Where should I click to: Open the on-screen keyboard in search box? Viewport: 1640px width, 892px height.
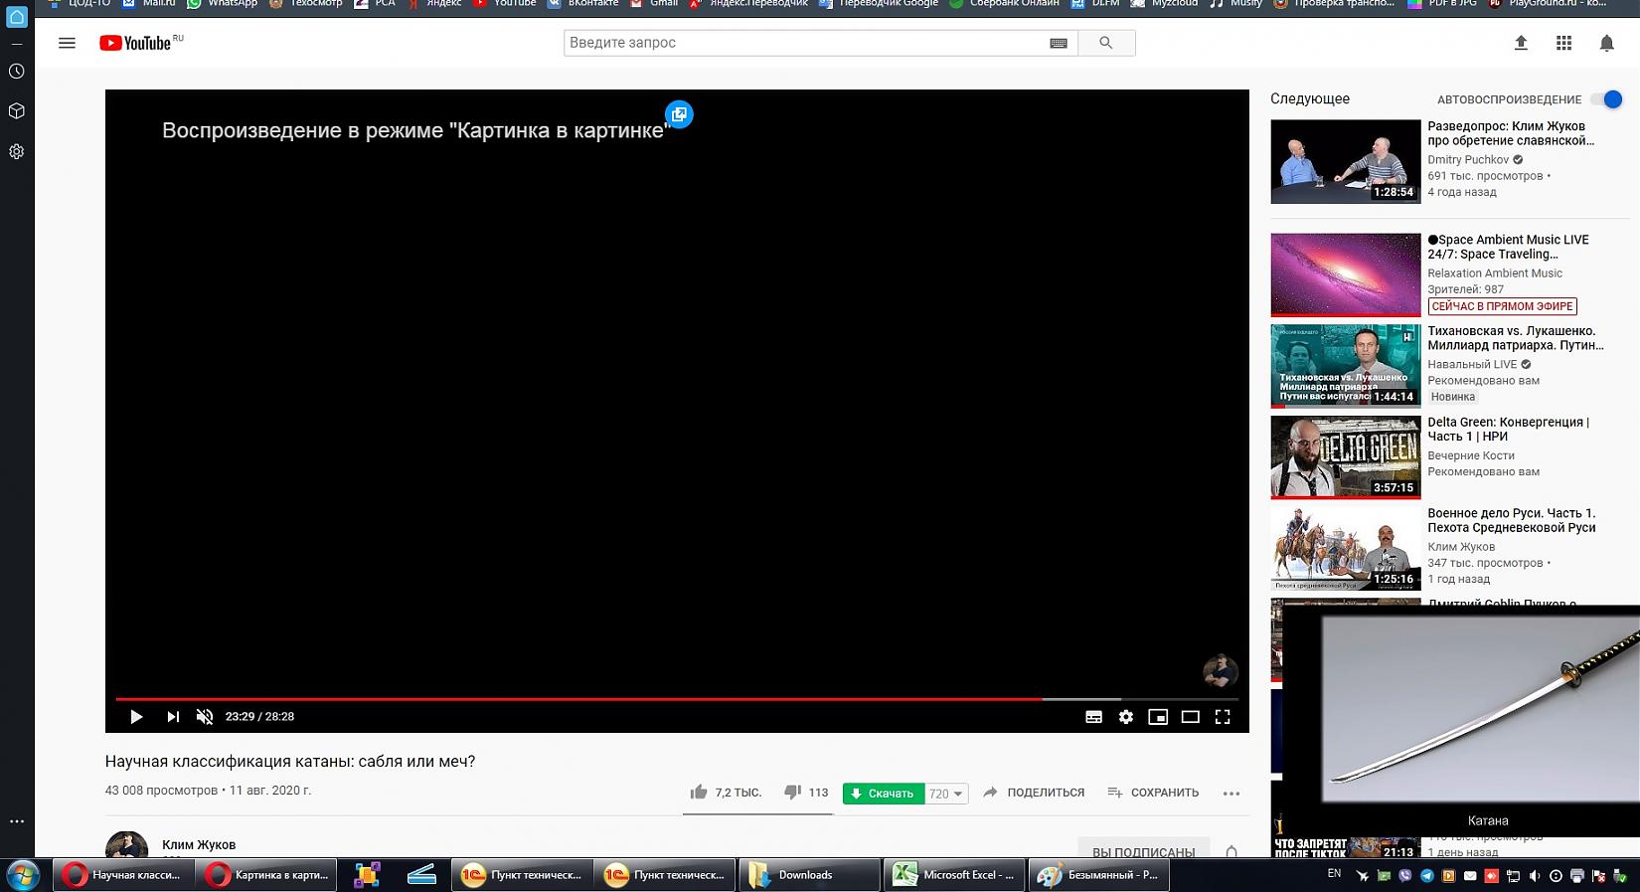point(1059,43)
